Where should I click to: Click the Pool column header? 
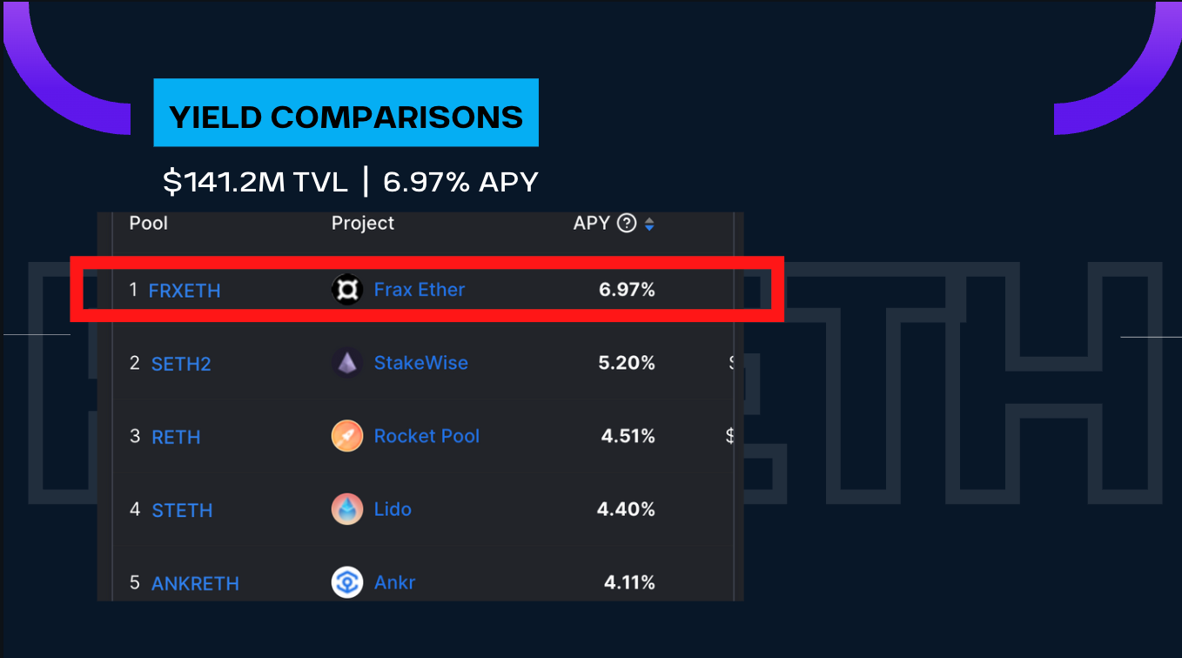tap(149, 223)
